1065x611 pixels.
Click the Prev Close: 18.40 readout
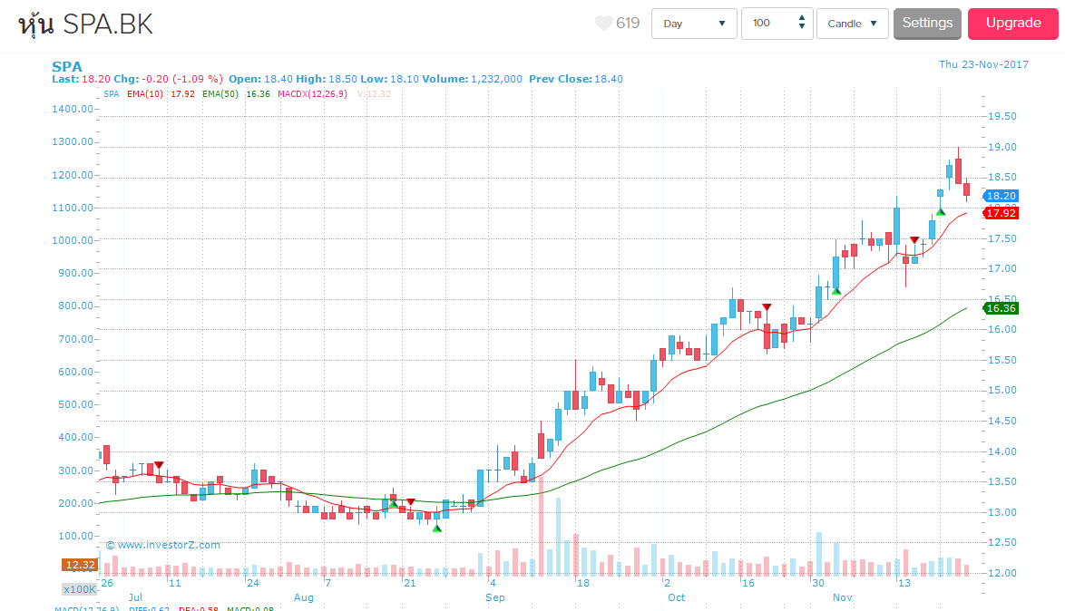coord(576,79)
